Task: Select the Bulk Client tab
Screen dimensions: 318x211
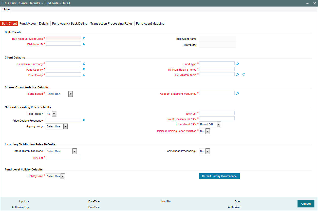Action: (x=9, y=24)
